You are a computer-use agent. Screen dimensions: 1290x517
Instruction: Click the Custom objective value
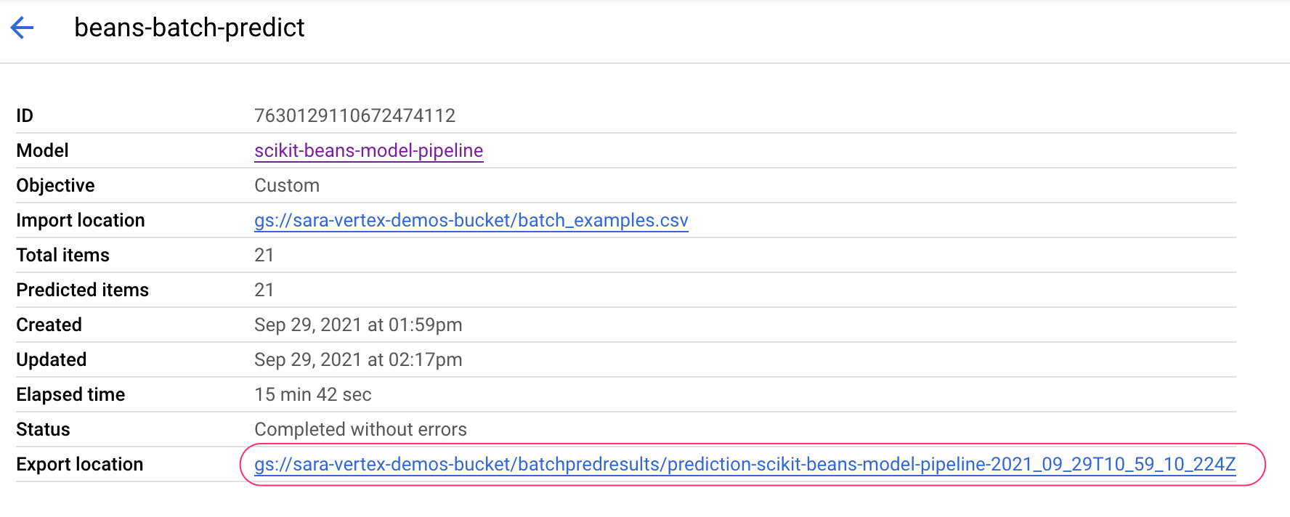point(286,185)
